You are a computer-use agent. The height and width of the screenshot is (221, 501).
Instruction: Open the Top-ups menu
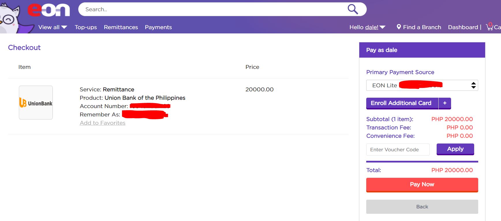(x=86, y=27)
